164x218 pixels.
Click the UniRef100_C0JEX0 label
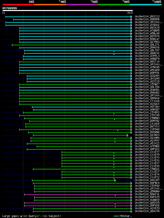[x=147, y=161]
